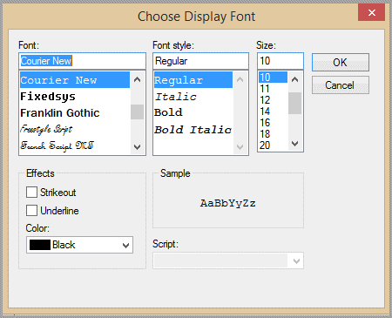Click font list scroll up arrow
Screen dimensions: 392x318
(138, 79)
